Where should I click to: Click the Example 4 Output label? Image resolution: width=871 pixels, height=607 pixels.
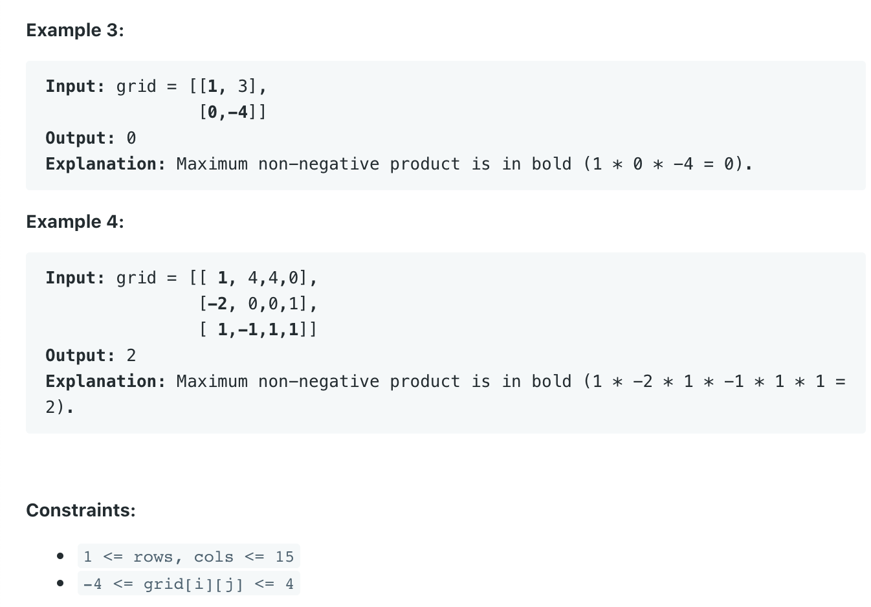pyautogui.click(x=80, y=355)
